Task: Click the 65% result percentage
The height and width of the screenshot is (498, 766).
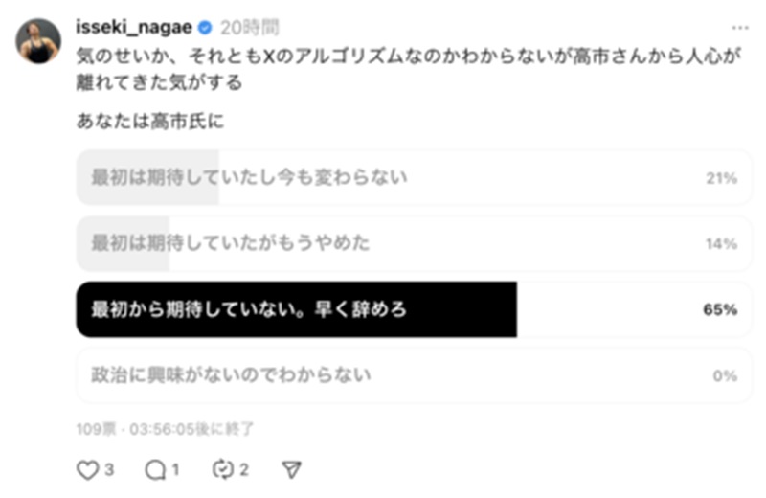Action: (720, 310)
